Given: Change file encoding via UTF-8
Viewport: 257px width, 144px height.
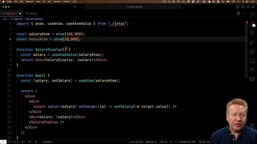Looking at the screenshot, I should coord(163,142).
